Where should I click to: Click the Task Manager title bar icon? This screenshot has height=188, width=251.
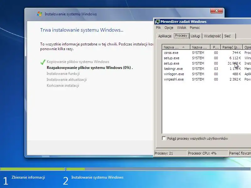(x=158, y=22)
